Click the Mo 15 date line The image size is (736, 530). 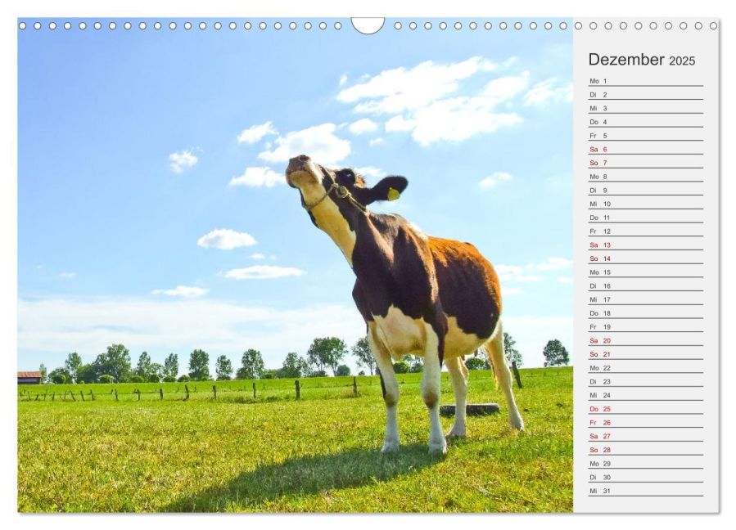pyautogui.click(x=646, y=272)
